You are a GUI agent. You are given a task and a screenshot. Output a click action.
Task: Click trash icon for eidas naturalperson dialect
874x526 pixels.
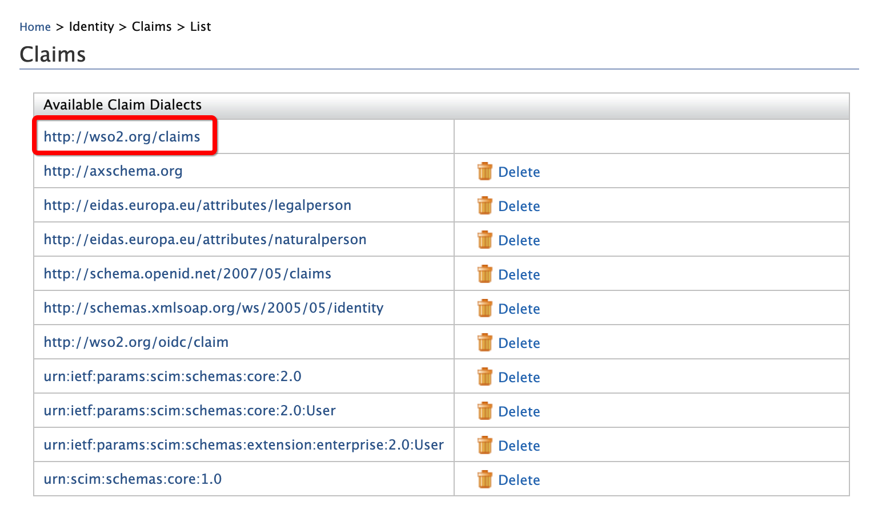click(484, 240)
